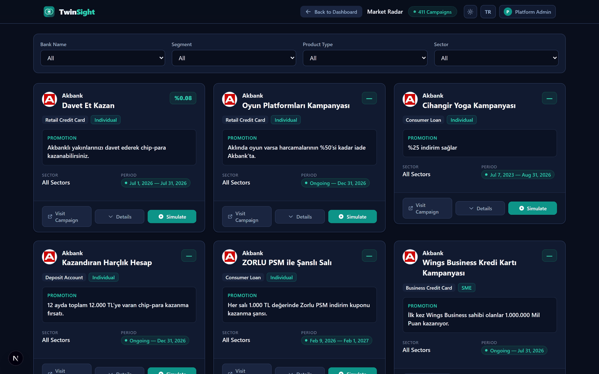This screenshot has width=599, height=374.
Task: Switch language with the TR button
Action: pos(488,12)
